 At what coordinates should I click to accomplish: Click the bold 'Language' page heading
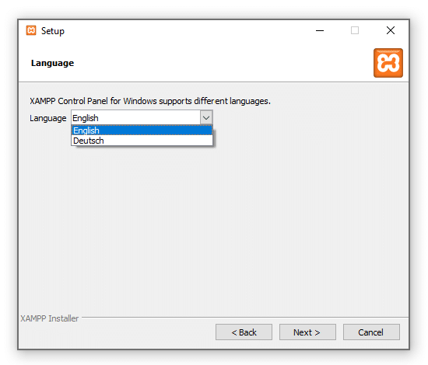(x=52, y=63)
